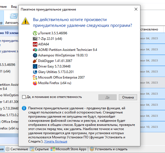Click the AIDA64 red icon in the dialog

[x=35, y=44]
